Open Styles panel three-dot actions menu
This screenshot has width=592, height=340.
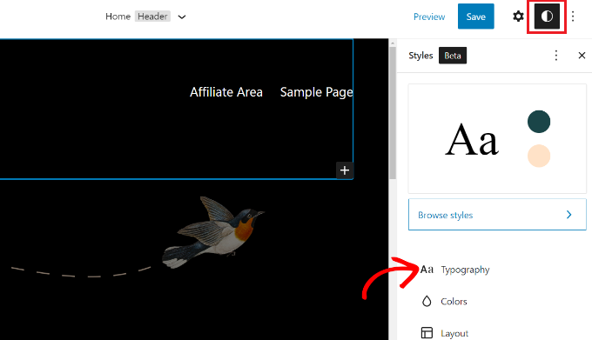tap(555, 56)
